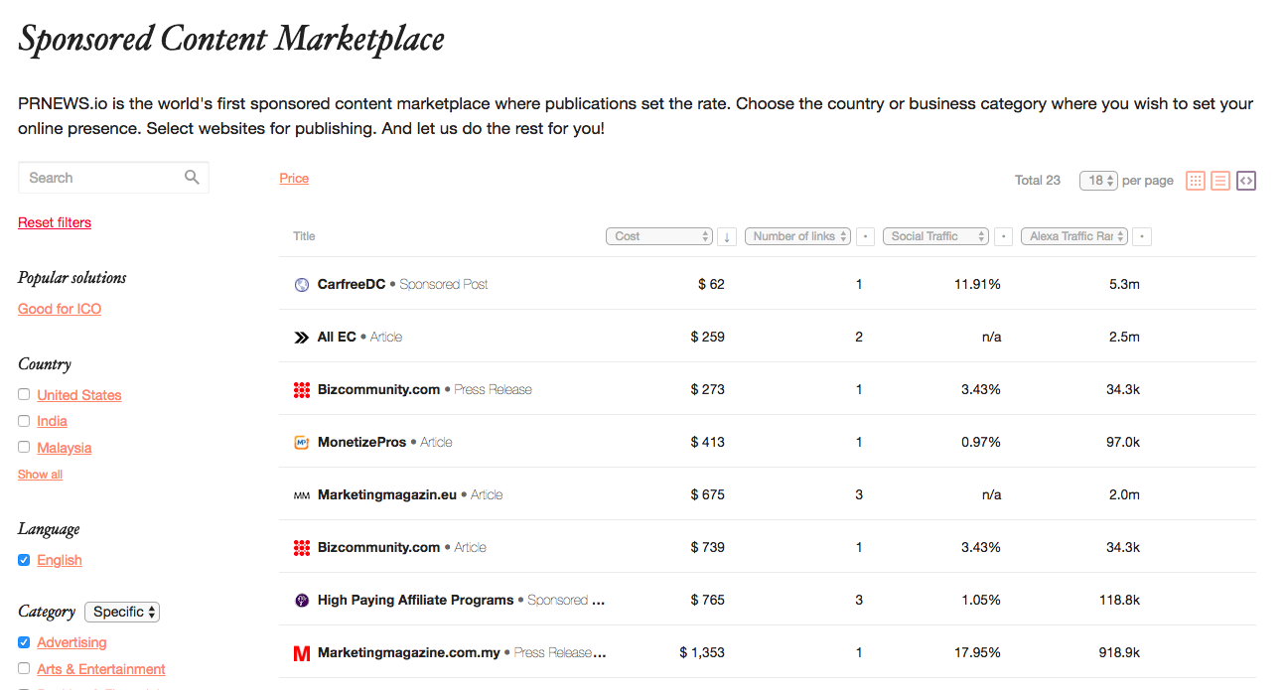The height and width of the screenshot is (690, 1284).
Task: Toggle Cost sort direction arrow
Action: tap(727, 236)
